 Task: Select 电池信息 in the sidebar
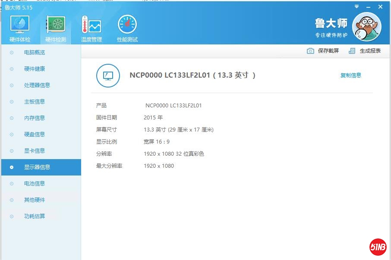click(x=41, y=184)
